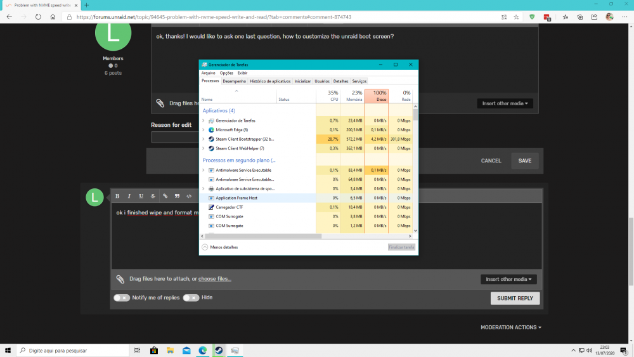The width and height of the screenshot is (634, 357).
Task: Click the choose files link
Action: point(215,278)
